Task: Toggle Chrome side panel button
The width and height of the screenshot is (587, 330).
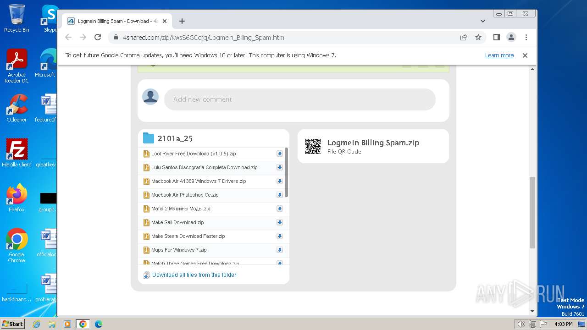Action: coord(496,37)
